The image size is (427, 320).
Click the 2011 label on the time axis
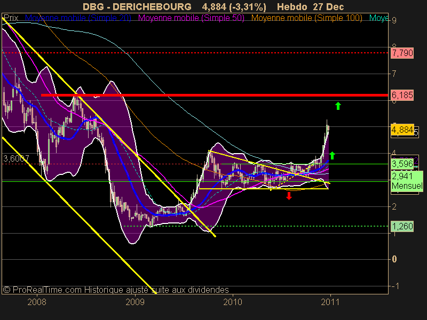coord(330,302)
